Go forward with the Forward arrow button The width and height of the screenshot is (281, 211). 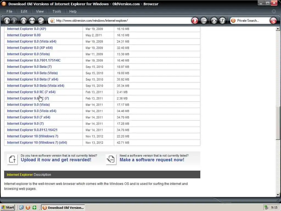pyautogui.click(x=14, y=21)
